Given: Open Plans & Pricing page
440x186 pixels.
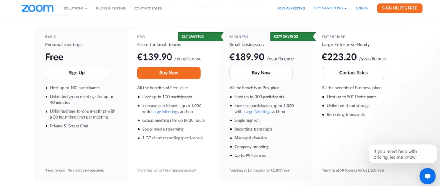Looking at the screenshot, I should pyautogui.click(x=111, y=8).
